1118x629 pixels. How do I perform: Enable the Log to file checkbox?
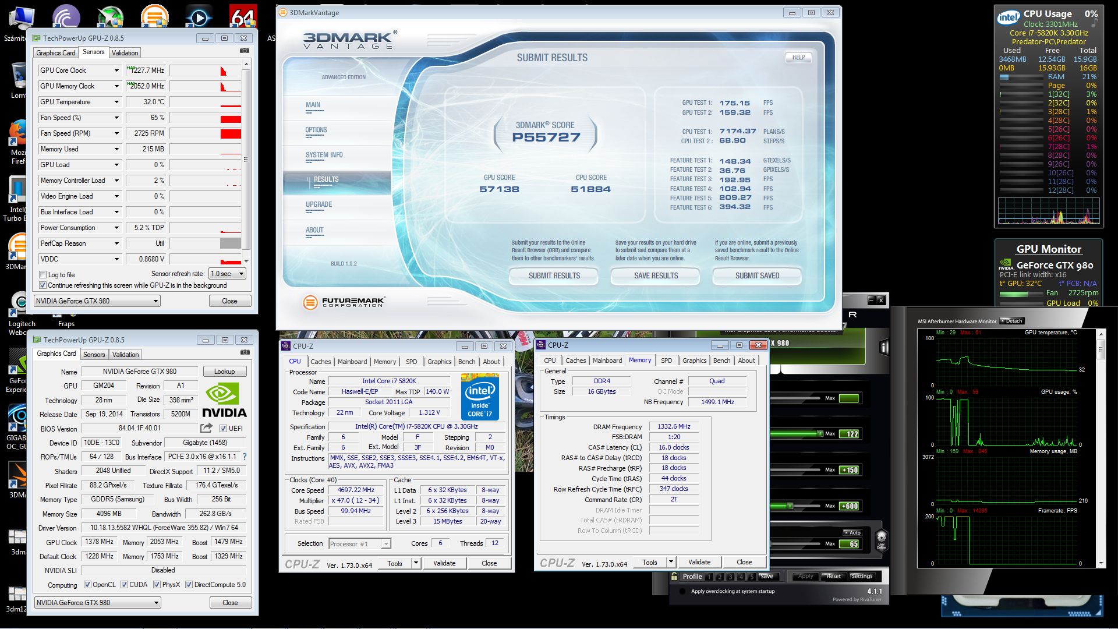tap(43, 275)
